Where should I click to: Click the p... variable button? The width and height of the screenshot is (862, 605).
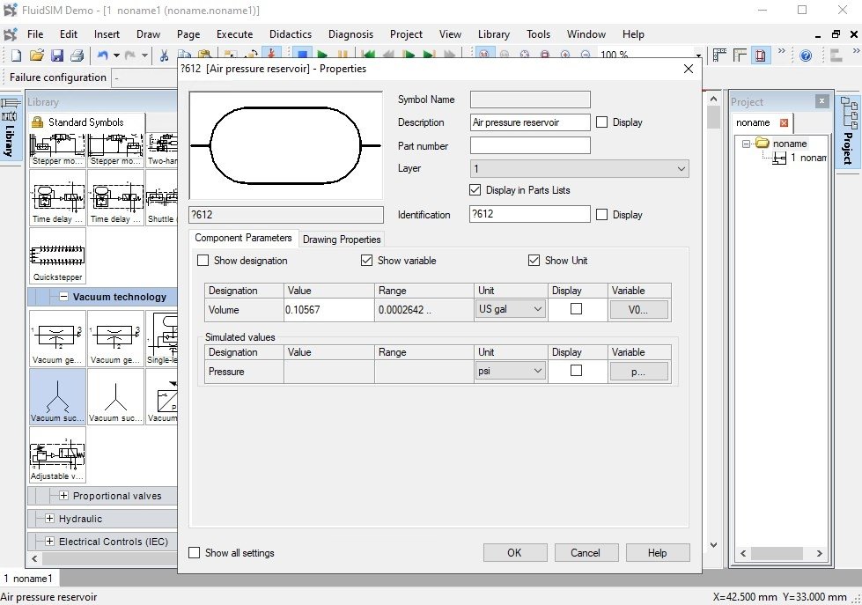639,372
